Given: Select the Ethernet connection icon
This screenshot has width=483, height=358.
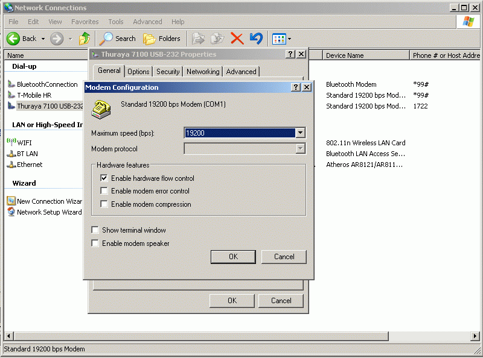Looking at the screenshot, I should point(11,165).
